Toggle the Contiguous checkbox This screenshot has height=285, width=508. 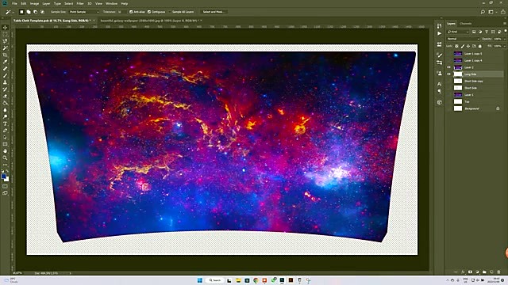point(149,12)
